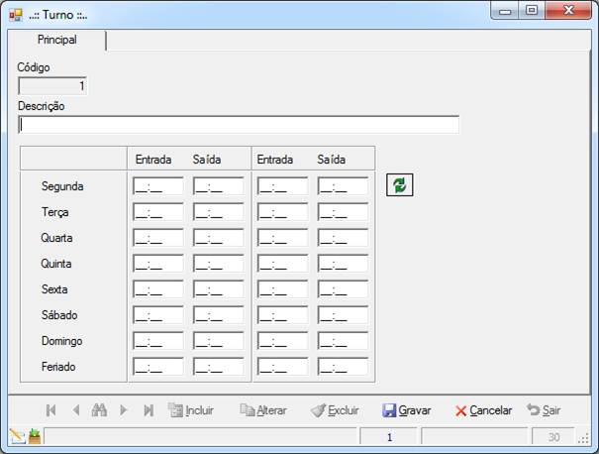The width and height of the screenshot is (599, 454).
Task: Click Quarta first Saída time field
Action: pyautogui.click(x=218, y=238)
